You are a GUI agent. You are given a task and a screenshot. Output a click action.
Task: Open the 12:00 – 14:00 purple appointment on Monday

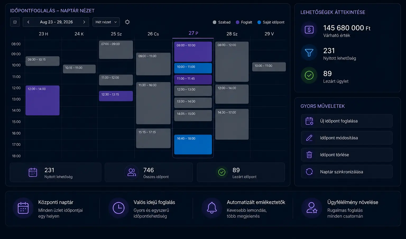pyautogui.click(x=43, y=100)
